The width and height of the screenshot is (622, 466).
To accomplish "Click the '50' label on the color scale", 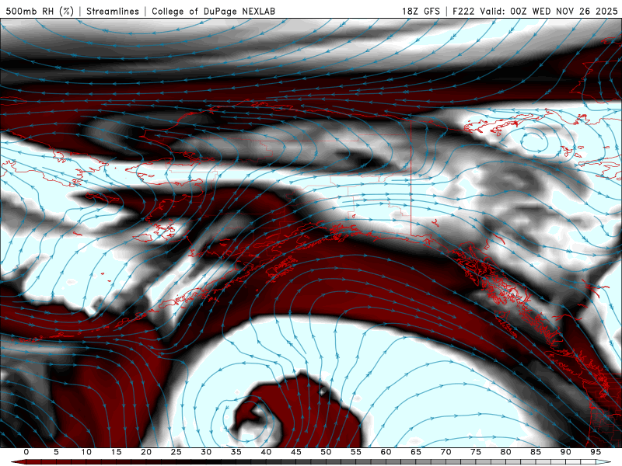I will pos(326,452).
